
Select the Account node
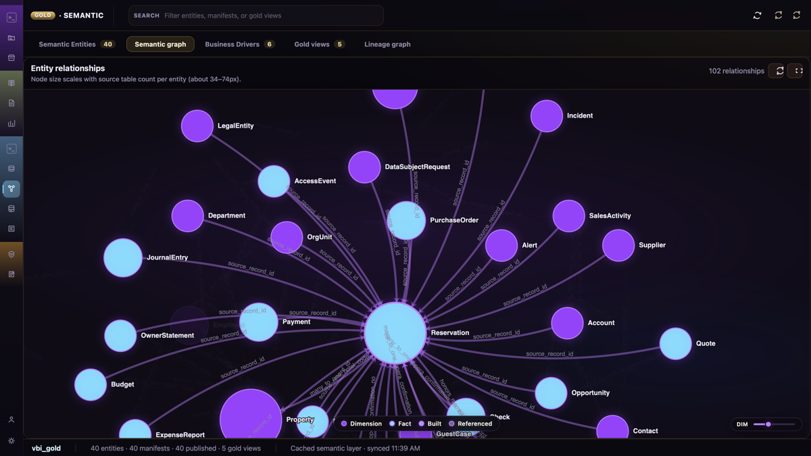567,323
